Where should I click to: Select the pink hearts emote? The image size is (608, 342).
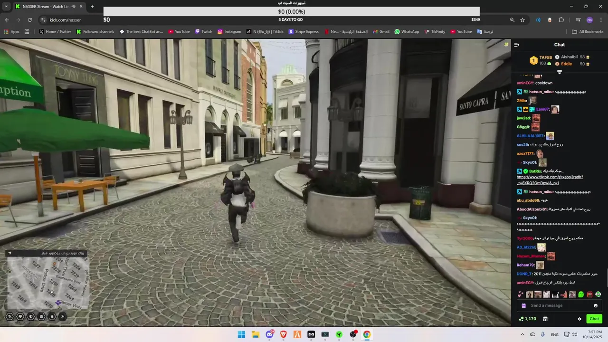521,294
